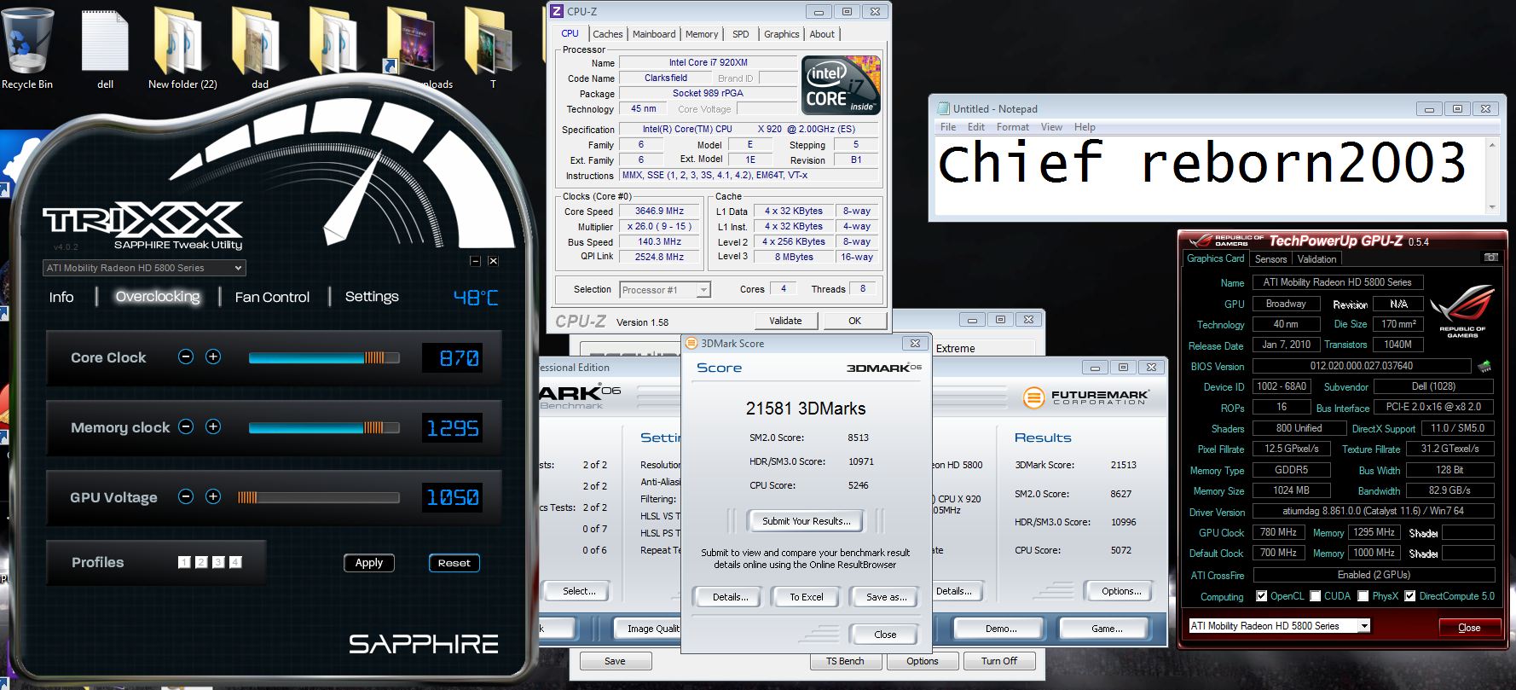This screenshot has height=690, width=1516.
Task: Open the TRIXX Settings tab
Action: (372, 297)
